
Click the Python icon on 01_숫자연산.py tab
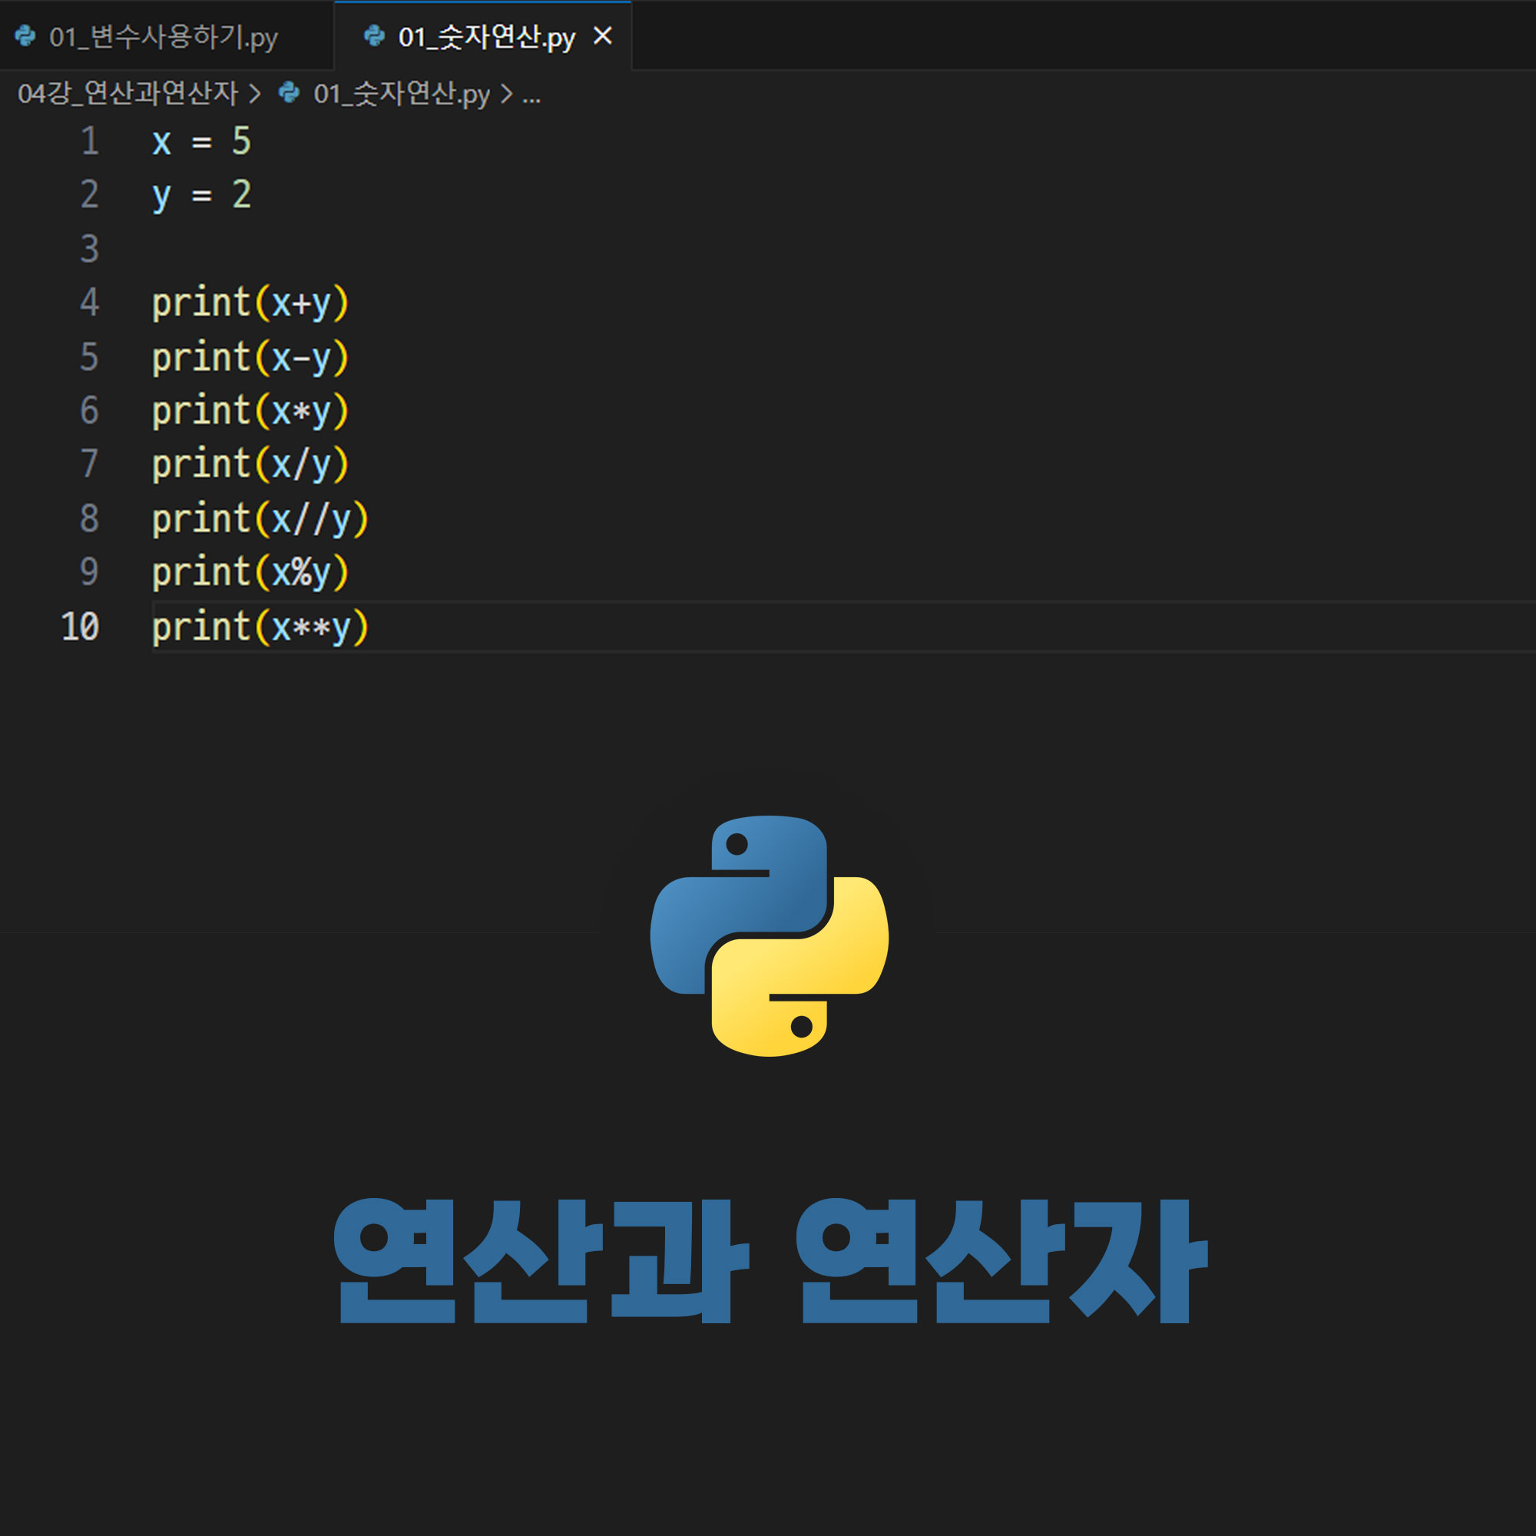coord(375,36)
